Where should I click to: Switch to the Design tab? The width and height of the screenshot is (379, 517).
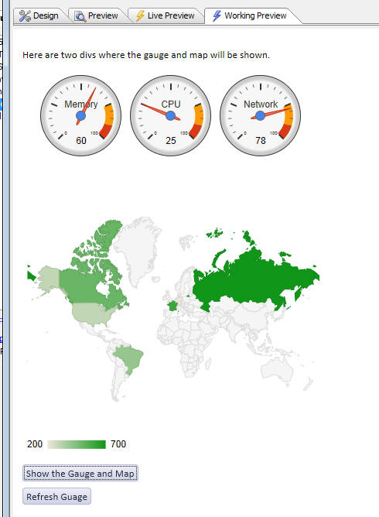click(x=39, y=15)
